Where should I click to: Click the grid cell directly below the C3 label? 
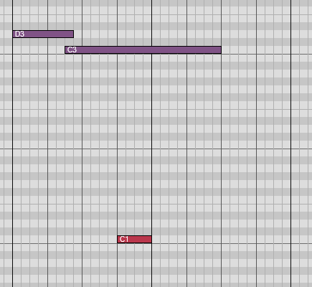click(70, 58)
